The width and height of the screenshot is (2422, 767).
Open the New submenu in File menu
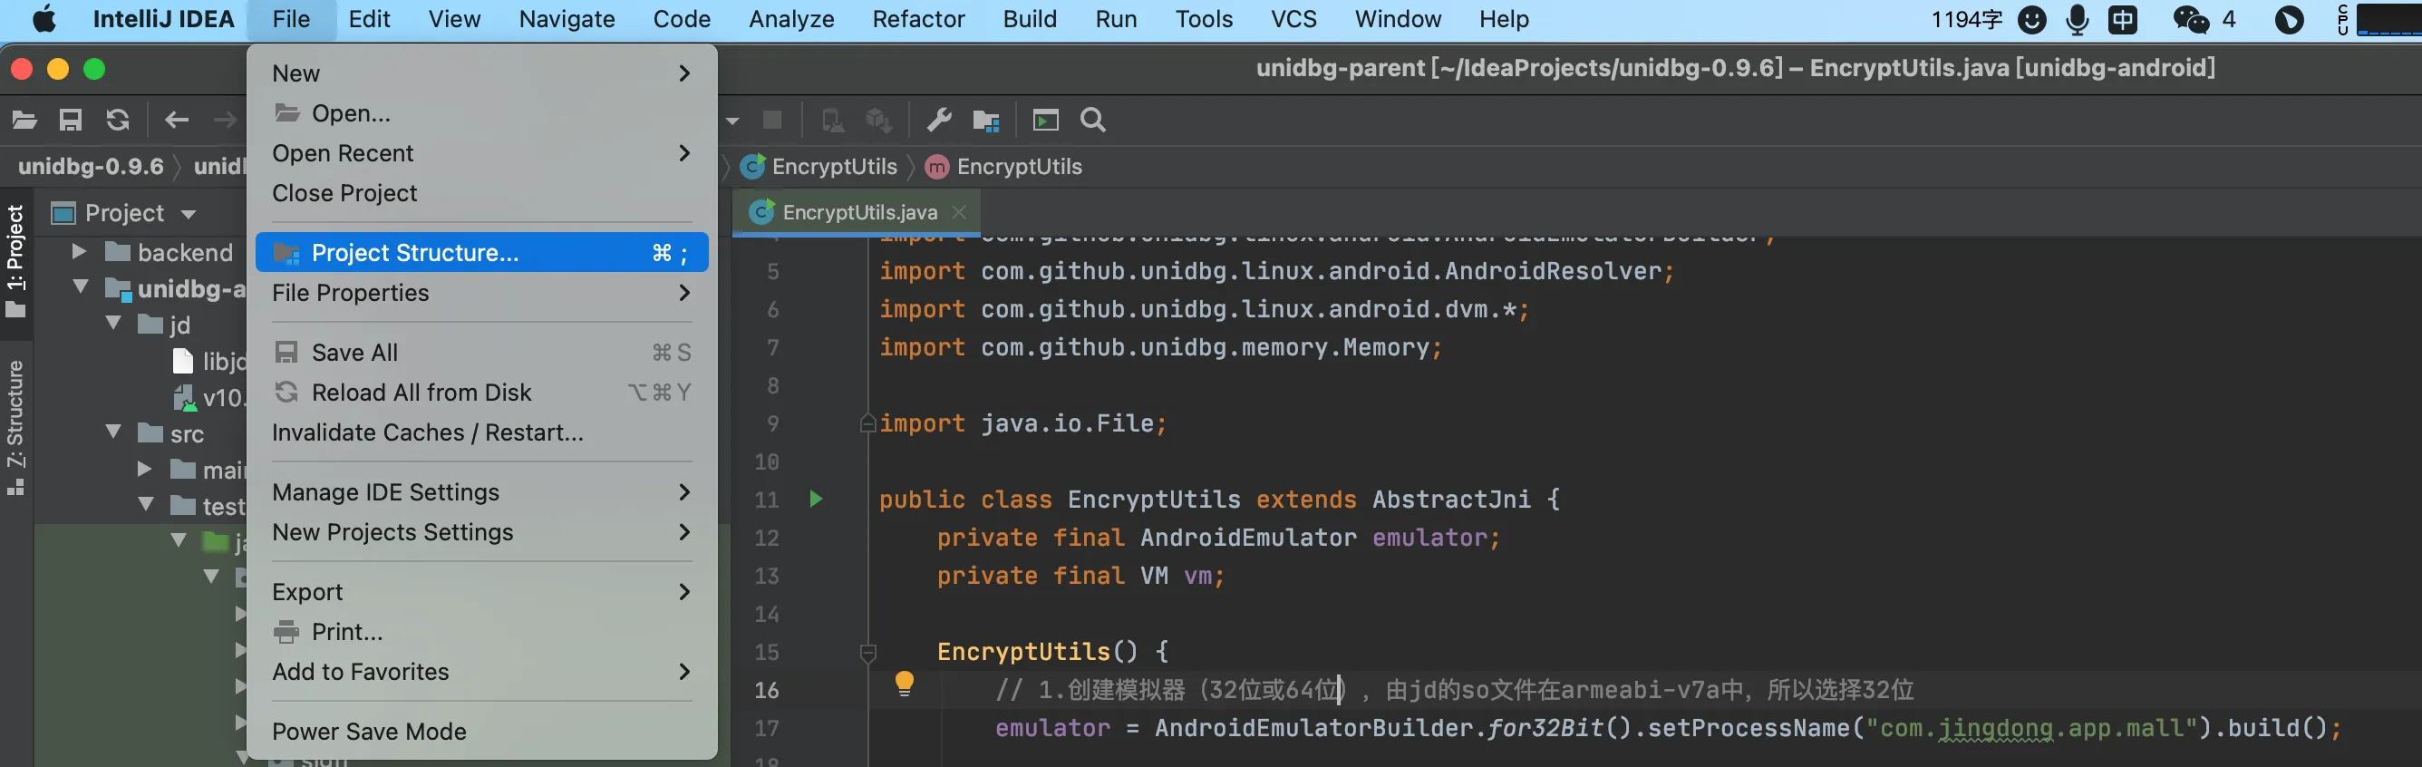coord(481,73)
